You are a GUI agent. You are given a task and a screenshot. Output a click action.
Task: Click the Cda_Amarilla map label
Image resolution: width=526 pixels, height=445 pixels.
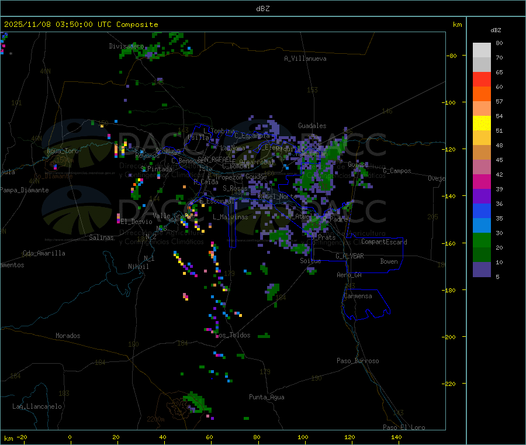44,253
